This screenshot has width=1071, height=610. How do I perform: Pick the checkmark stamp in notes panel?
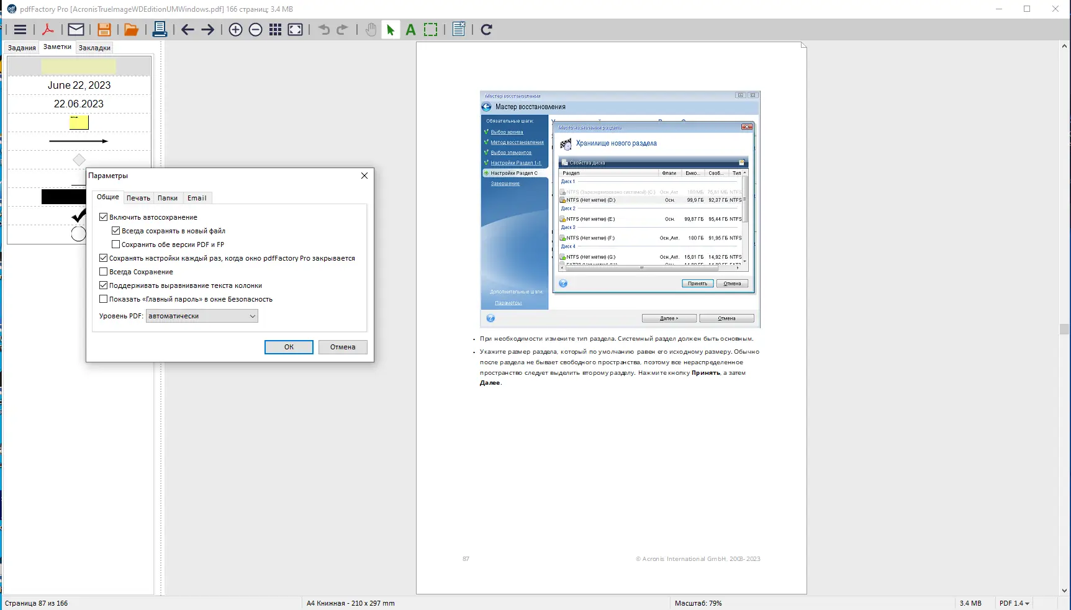click(x=79, y=215)
